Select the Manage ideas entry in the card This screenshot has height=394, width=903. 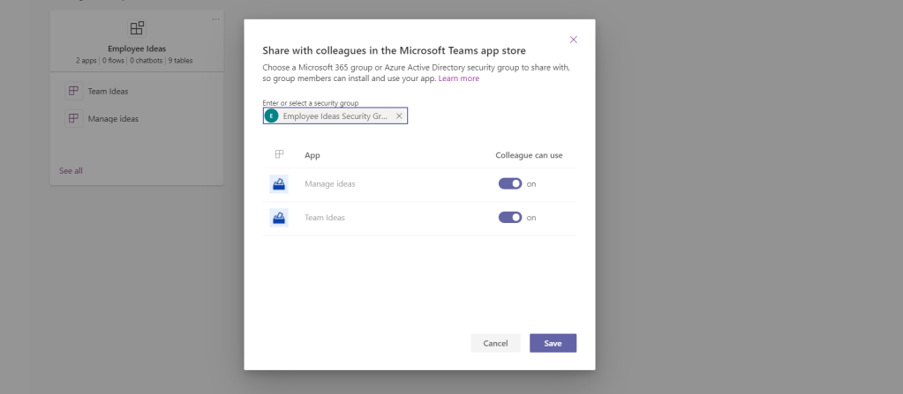pos(112,118)
